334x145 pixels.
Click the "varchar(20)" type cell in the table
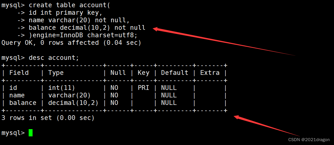69,95
